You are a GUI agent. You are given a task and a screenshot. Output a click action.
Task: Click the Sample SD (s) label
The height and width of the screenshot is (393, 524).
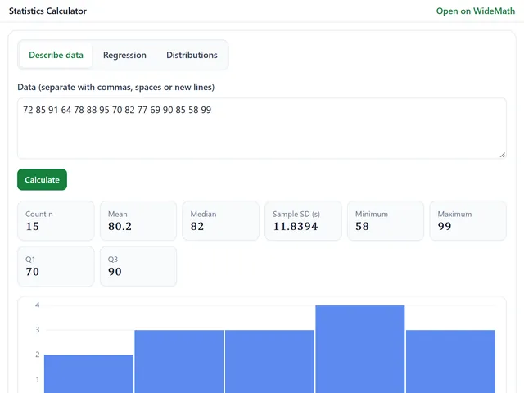(296, 215)
